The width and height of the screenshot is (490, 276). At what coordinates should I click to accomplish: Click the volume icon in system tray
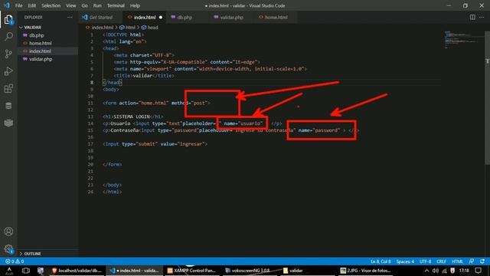(436, 271)
